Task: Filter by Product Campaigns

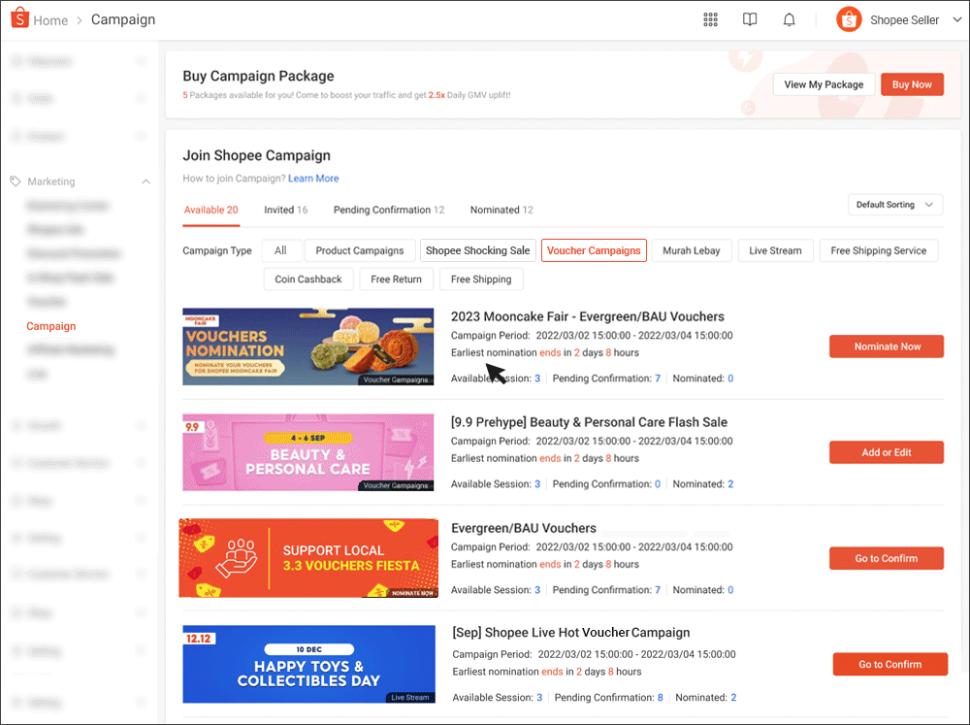Action: [x=360, y=250]
